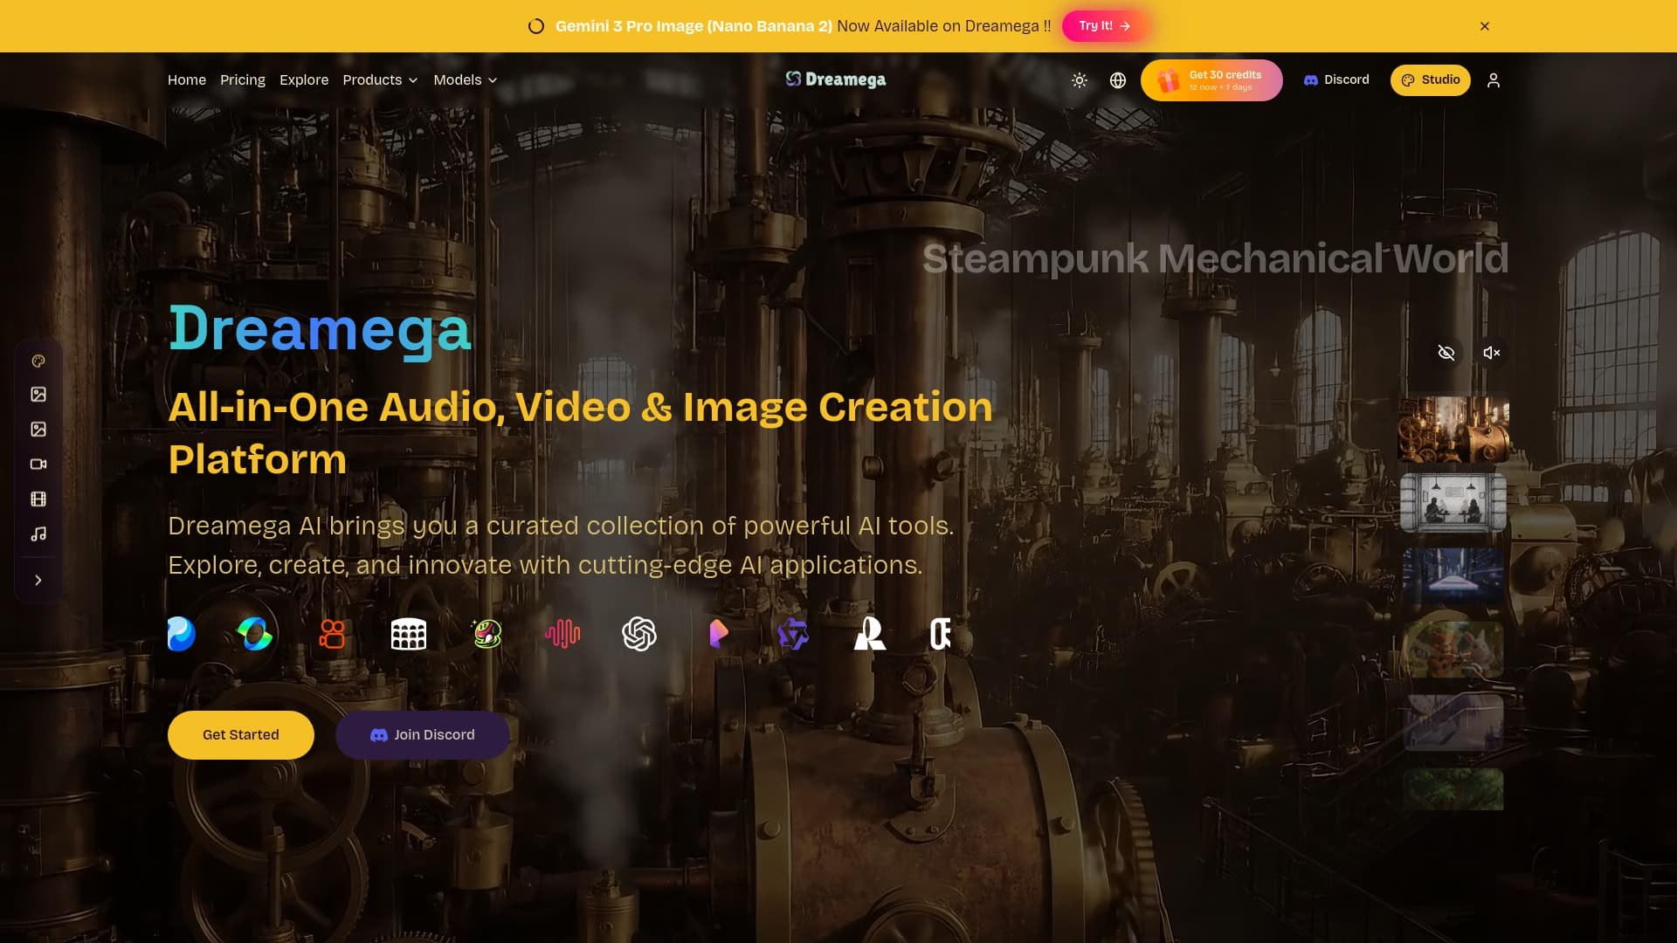Expand the Products dropdown menu

(380, 79)
